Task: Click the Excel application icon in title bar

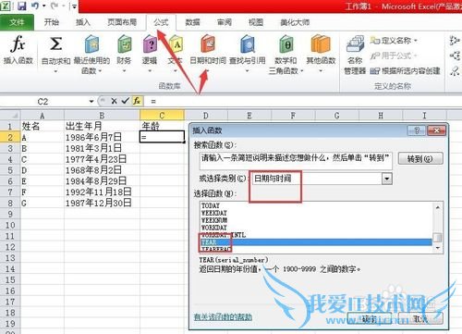Action: [6, 6]
